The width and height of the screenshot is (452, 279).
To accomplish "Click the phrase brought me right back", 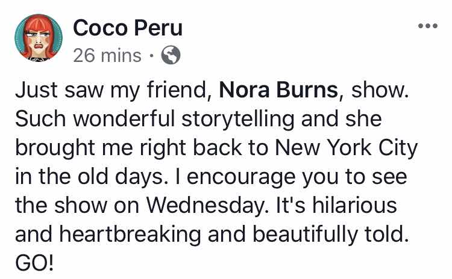I will (x=128, y=148).
